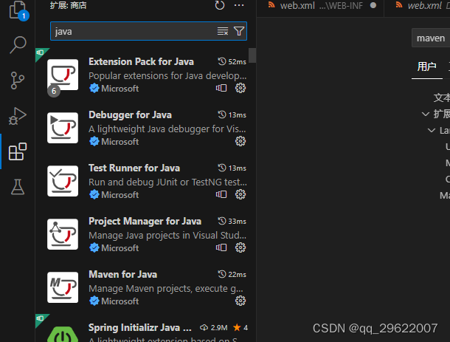The width and height of the screenshot is (450, 342).
Task: Click the maven settings search field
Action: coord(431,38)
